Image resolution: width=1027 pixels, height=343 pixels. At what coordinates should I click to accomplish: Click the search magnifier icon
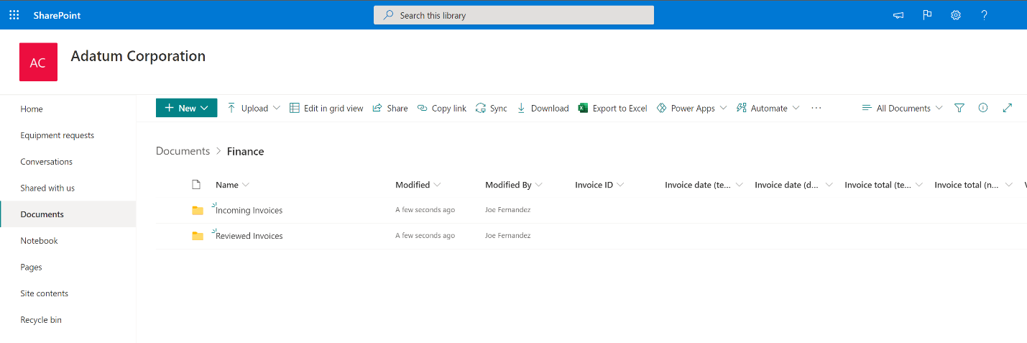click(x=388, y=14)
